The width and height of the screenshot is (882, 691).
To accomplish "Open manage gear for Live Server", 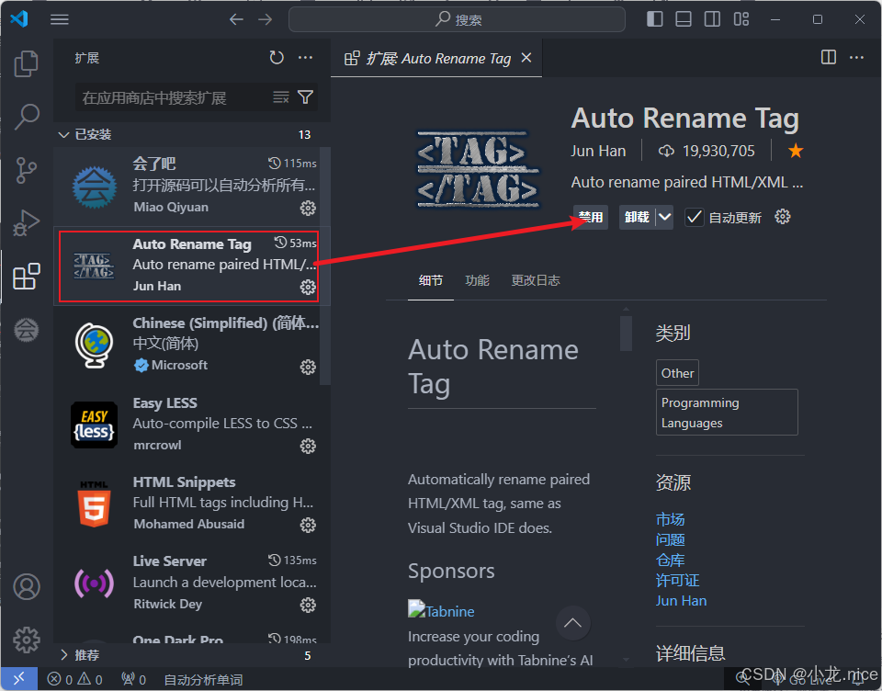I will 308,605.
